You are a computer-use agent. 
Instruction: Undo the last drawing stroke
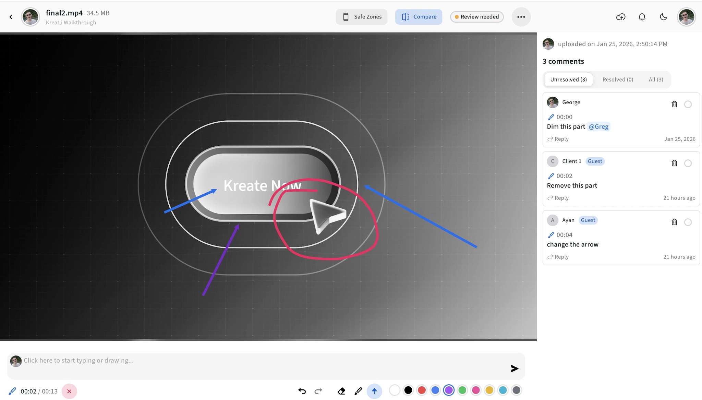[x=301, y=391]
